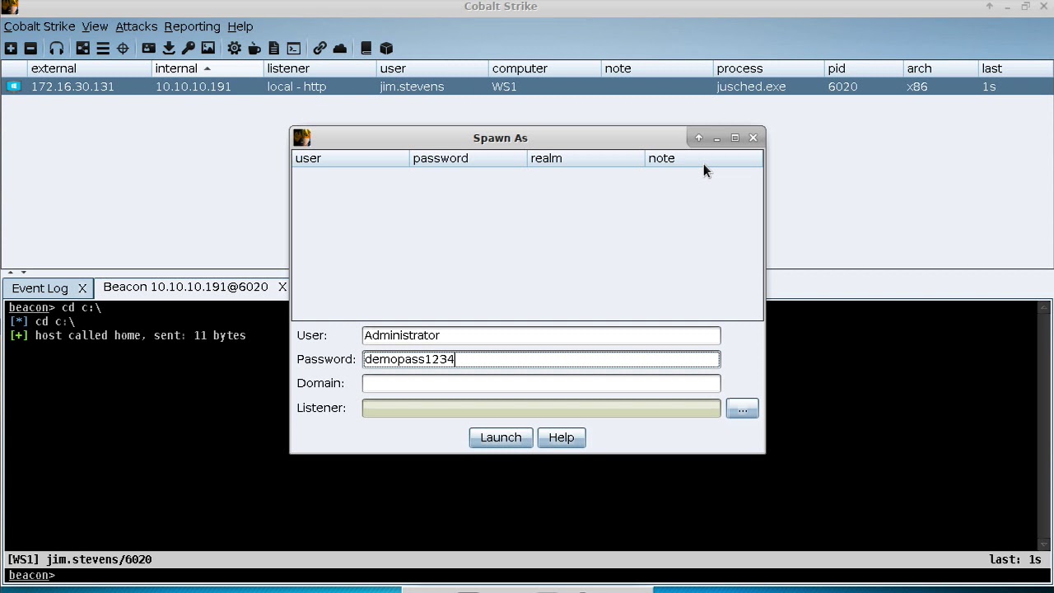
Task: Open the Credentials ID card icon
Action: 149,49
